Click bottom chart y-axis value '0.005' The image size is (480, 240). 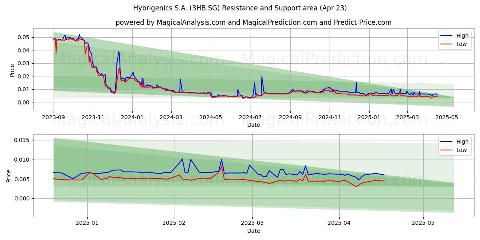(x=22, y=179)
